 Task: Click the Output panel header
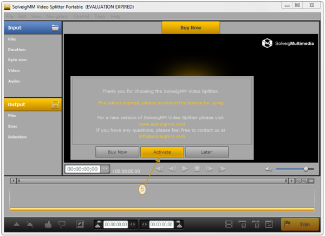[32, 104]
